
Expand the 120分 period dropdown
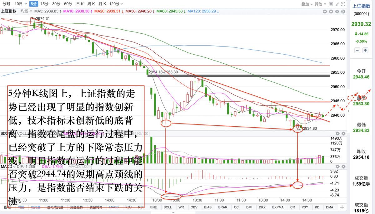(116, 4)
